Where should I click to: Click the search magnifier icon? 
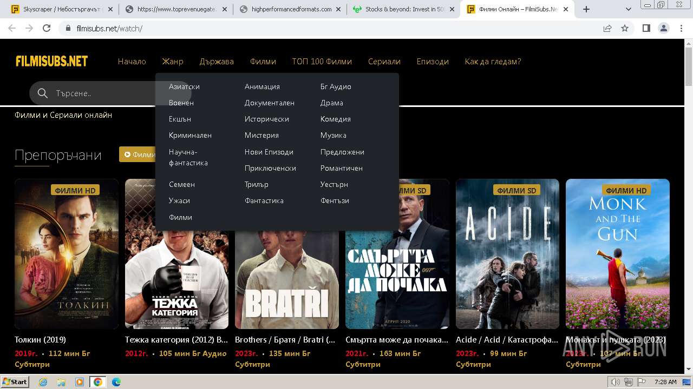[x=43, y=93]
